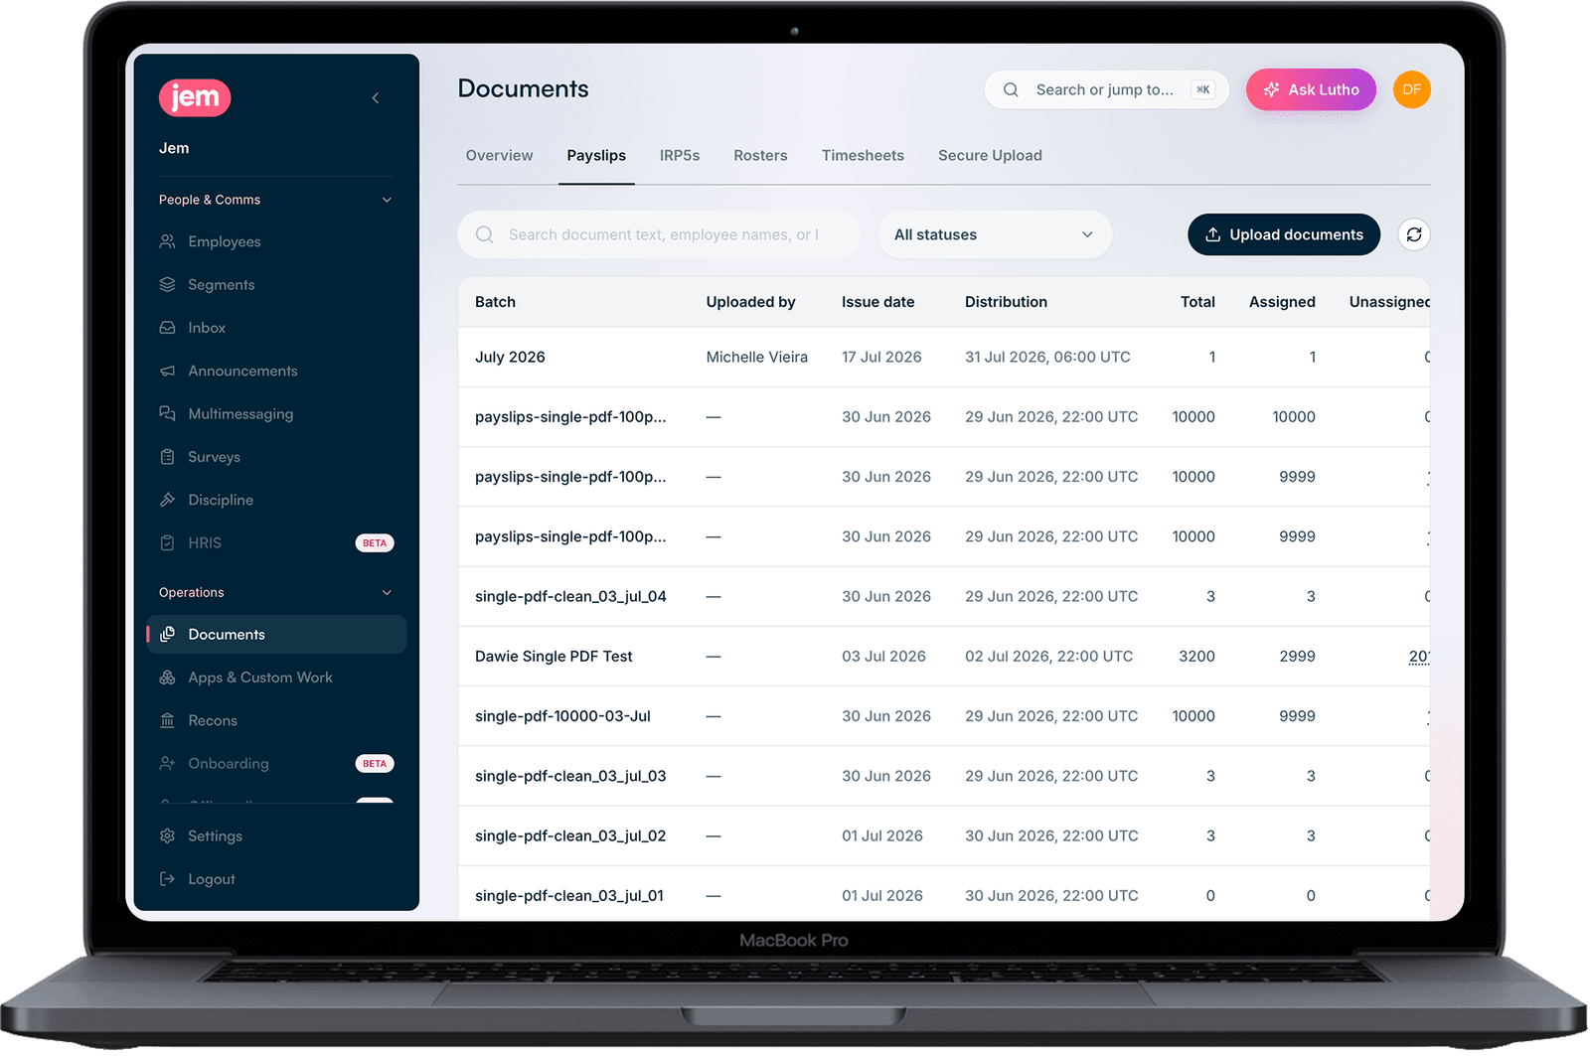Switch to the Overview tab

[499, 155]
